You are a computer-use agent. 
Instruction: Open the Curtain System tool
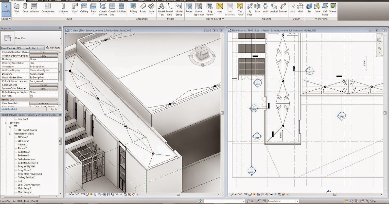pyautogui.click(x=103, y=8)
